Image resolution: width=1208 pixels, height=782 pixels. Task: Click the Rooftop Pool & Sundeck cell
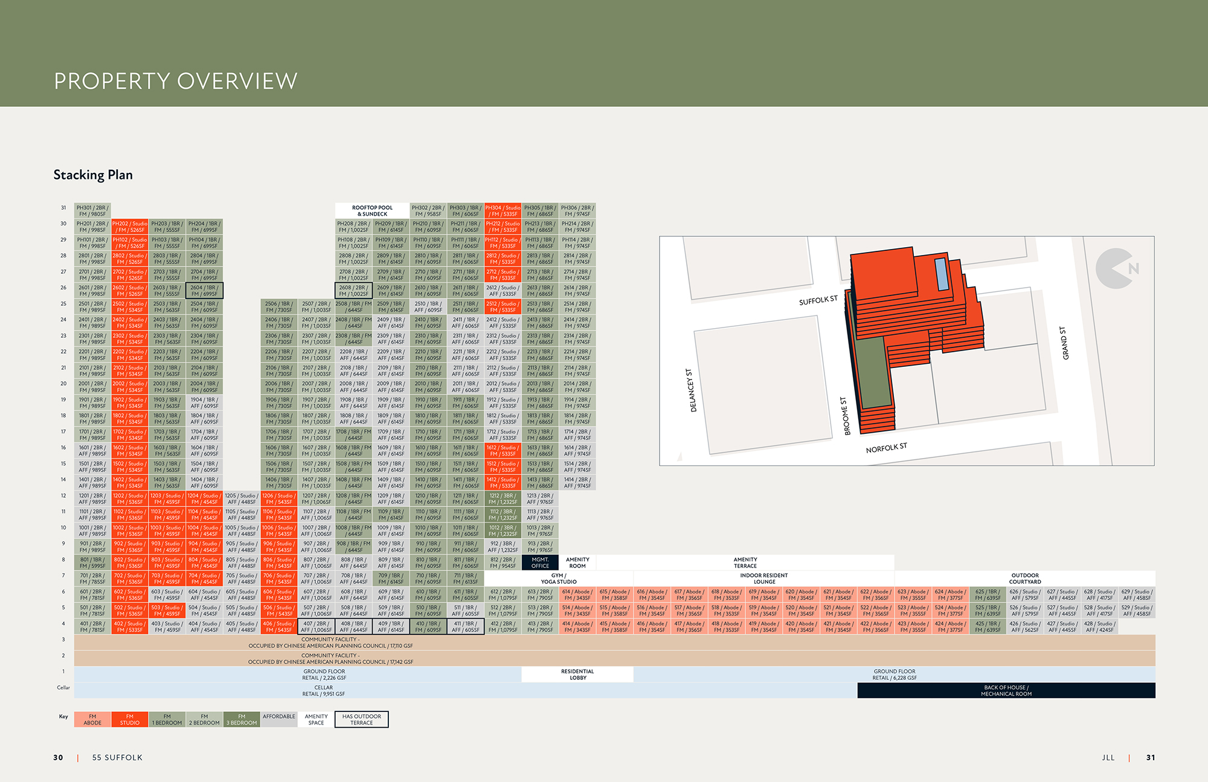click(372, 210)
